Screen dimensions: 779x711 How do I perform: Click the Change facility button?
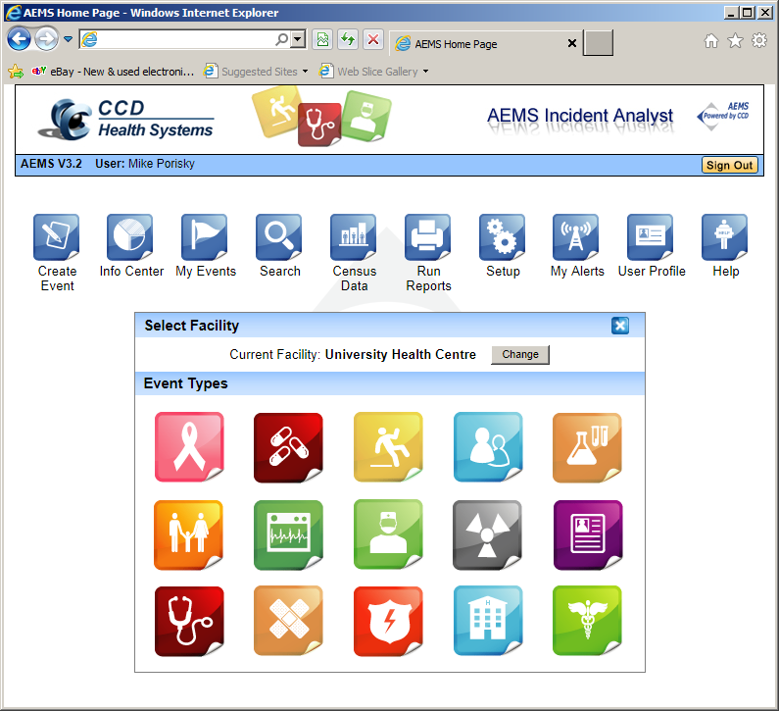click(x=520, y=354)
